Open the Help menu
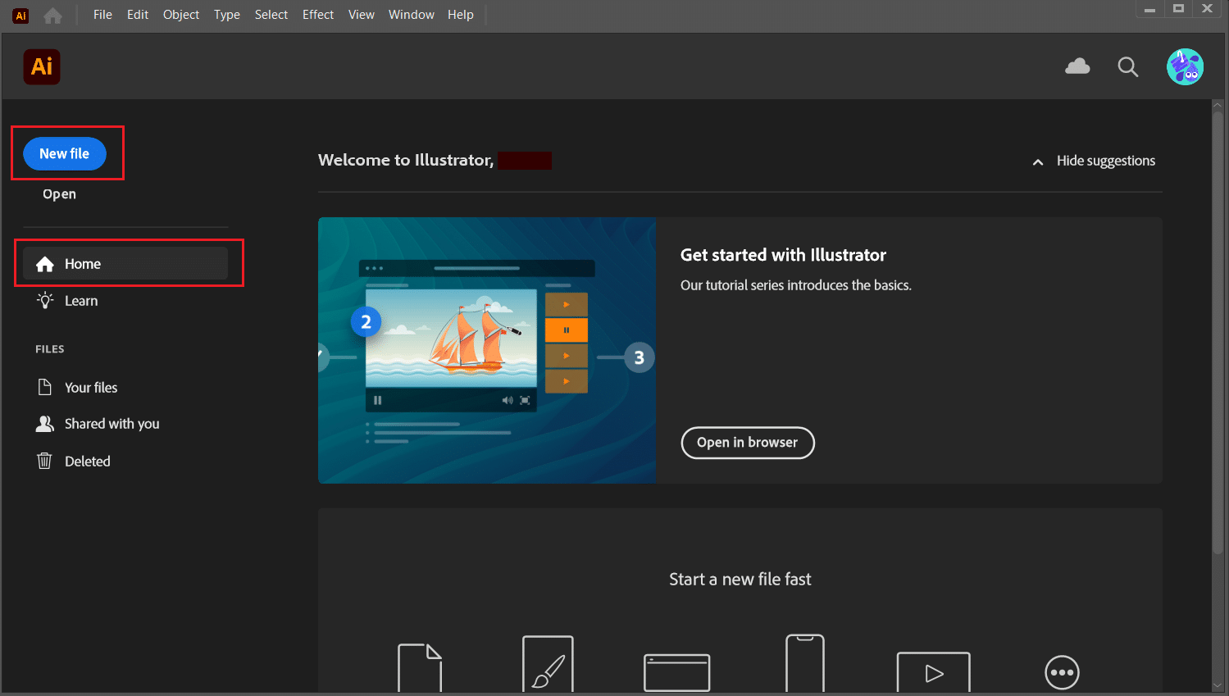The image size is (1229, 696). point(461,15)
